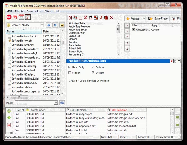Select the music note filter category icon
The width and height of the screenshot is (187, 145).
pos(101,18)
